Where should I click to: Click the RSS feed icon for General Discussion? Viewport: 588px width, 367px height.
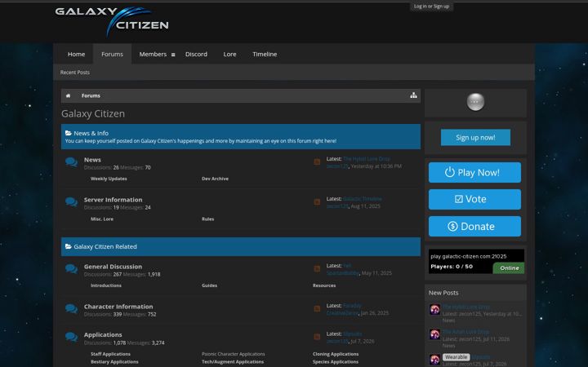click(x=317, y=268)
